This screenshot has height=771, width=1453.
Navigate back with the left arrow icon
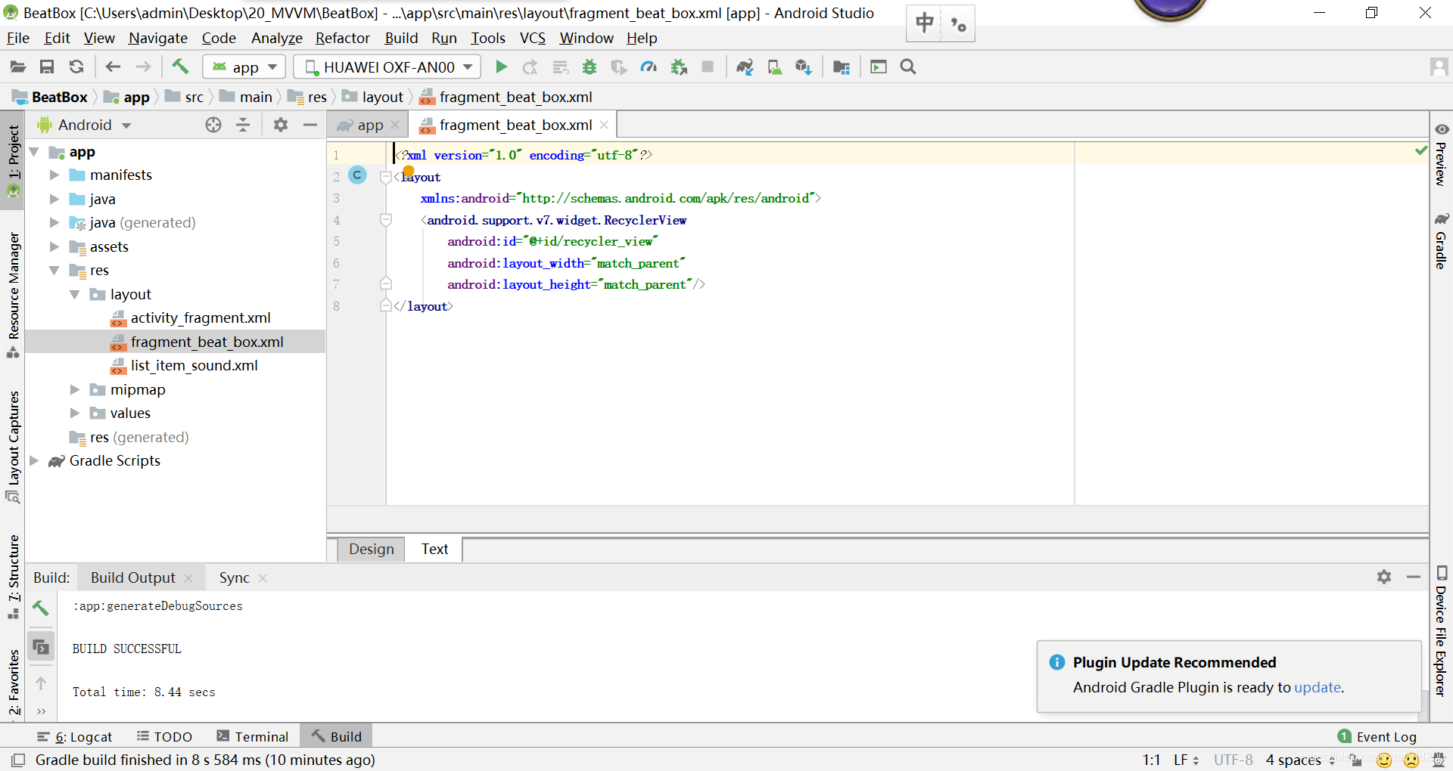114,67
